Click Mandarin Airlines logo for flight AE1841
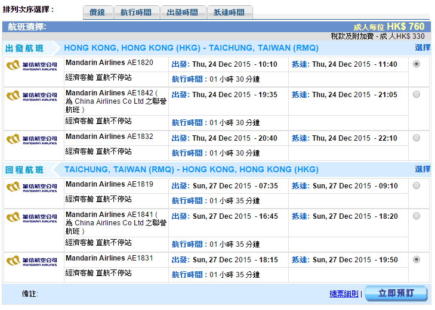 (32, 217)
